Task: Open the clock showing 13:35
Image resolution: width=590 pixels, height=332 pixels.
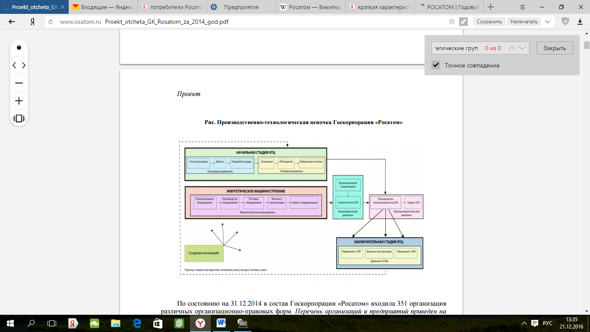Action: [571, 323]
